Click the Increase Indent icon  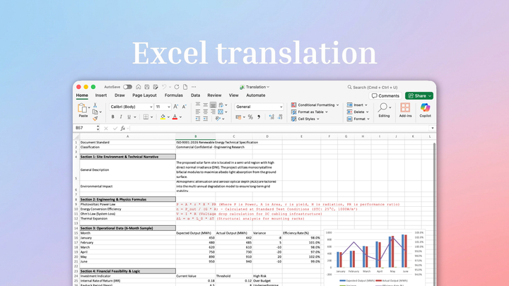point(206,119)
